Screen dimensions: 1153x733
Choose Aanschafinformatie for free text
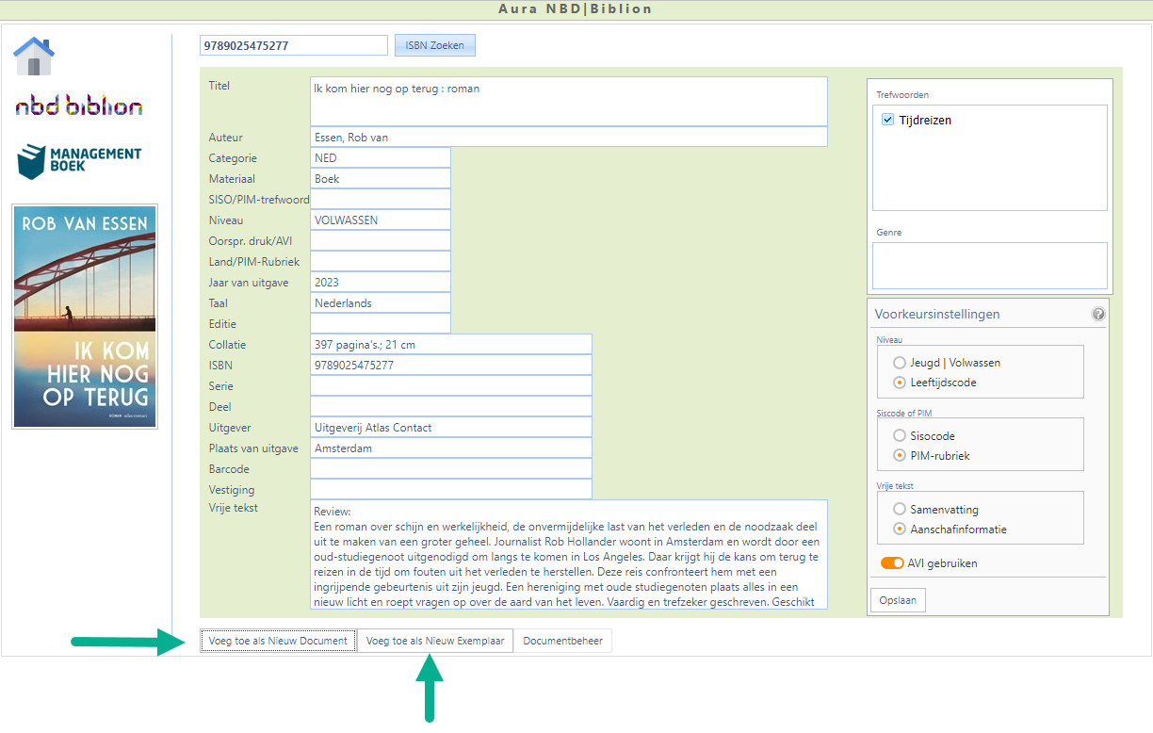point(899,529)
